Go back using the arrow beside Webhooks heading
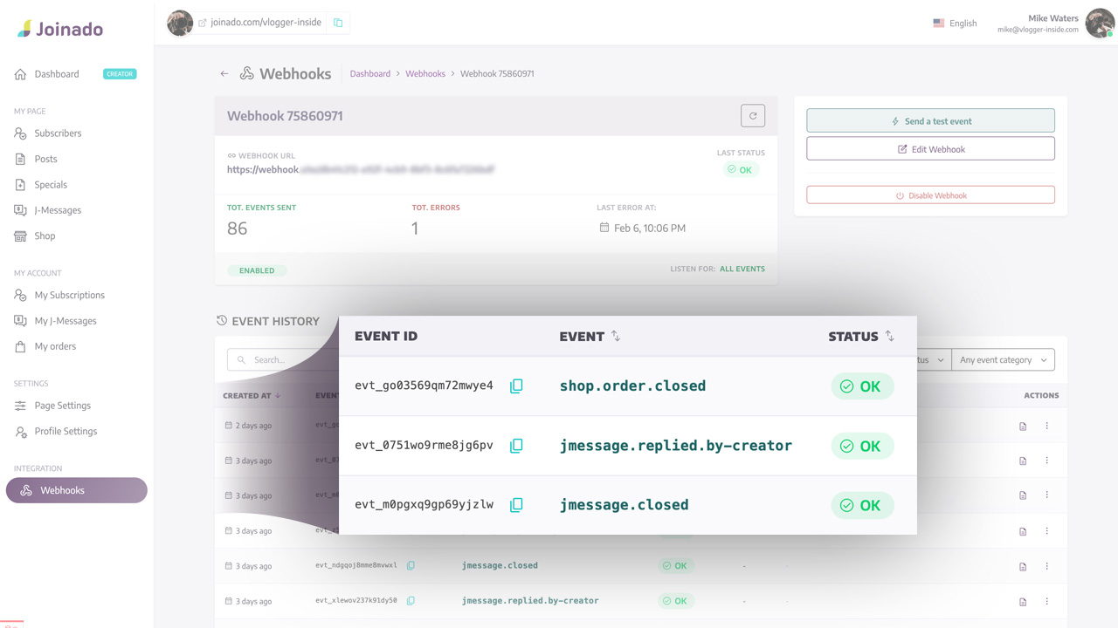Screen dimensions: 1118x628 [224, 73]
